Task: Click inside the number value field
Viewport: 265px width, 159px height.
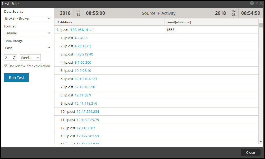Action: coord(8,57)
